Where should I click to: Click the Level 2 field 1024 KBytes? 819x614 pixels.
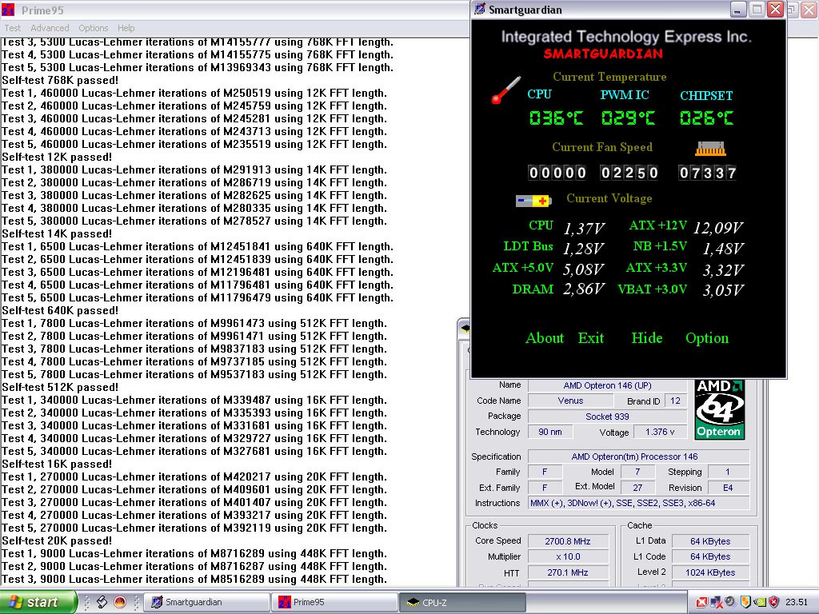tap(710, 572)
